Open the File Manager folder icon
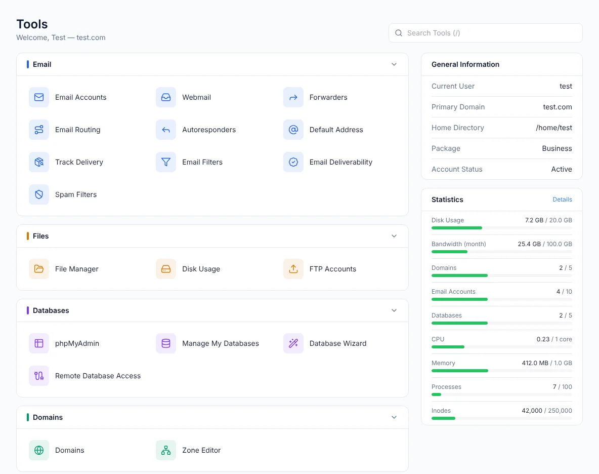 click(39, 269)
